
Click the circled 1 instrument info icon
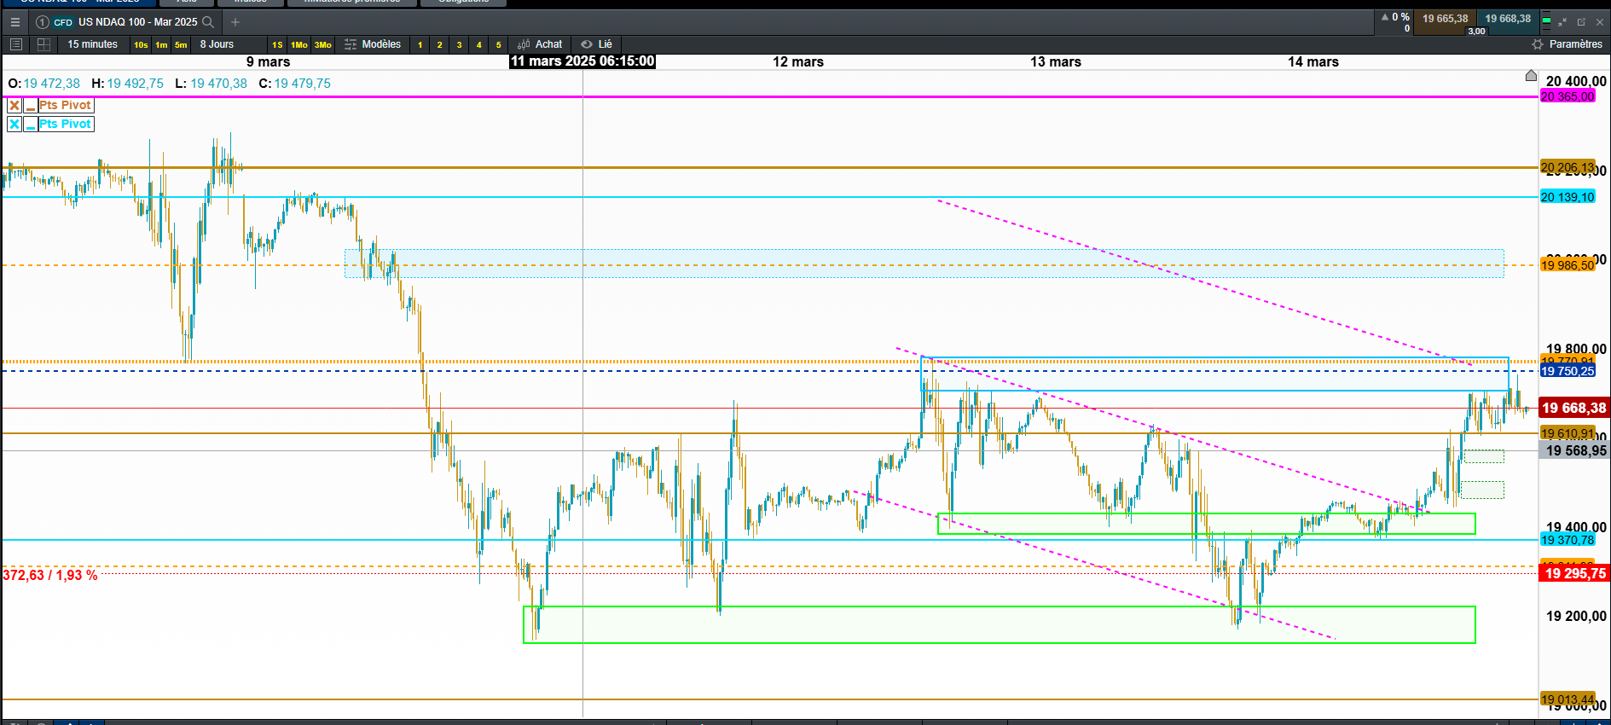click(43, 22)
